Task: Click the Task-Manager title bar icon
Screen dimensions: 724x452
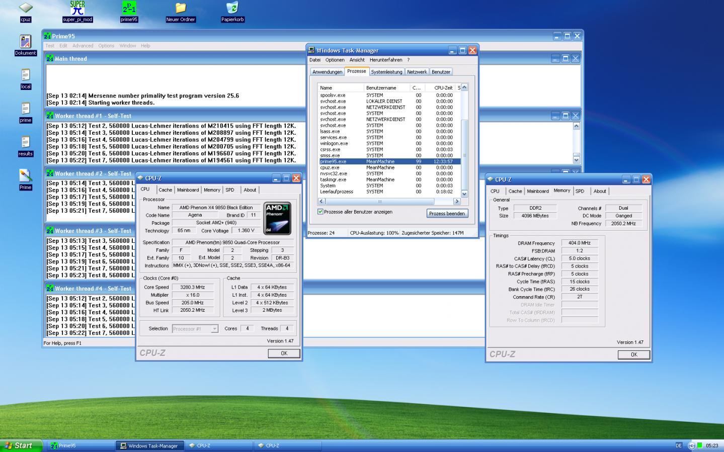Action: pos(312,50)
